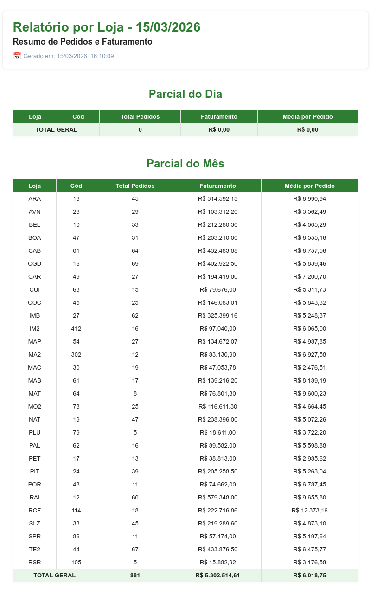This screenshot has height=595, width=371.
Task: Click the IM2 store code 412
Action: (76, 329)
